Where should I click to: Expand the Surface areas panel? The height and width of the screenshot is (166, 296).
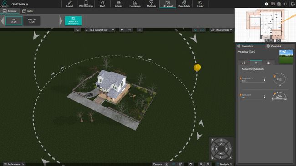click(x=14, y=164)
